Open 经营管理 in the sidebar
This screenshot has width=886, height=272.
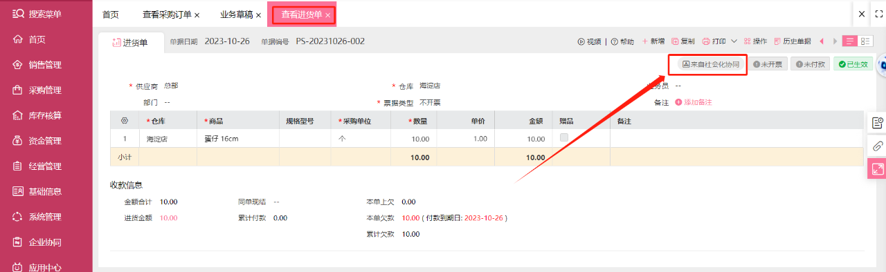(x=46, y=166)
